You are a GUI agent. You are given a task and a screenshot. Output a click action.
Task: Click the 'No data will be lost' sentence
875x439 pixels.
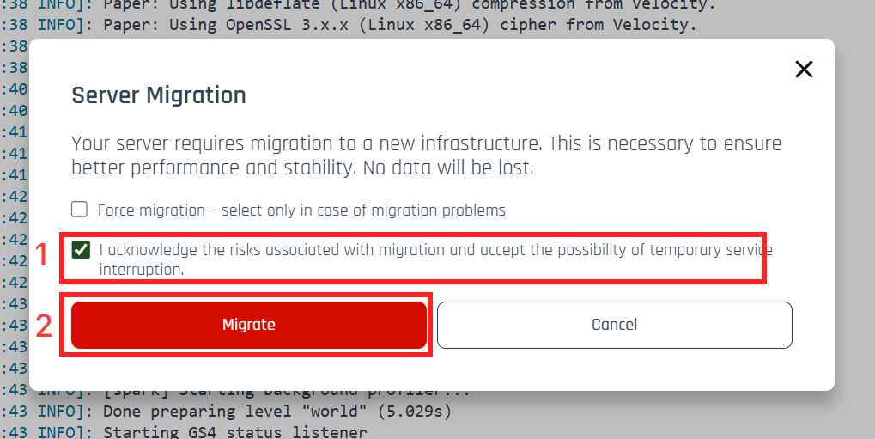[448, 168]
